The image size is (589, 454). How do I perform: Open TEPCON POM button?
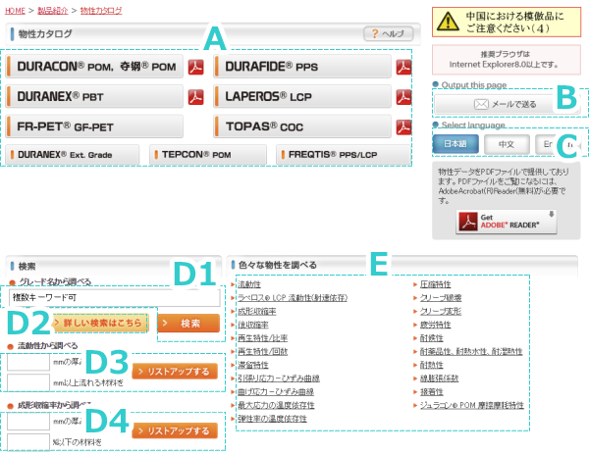tap(208, 155)
